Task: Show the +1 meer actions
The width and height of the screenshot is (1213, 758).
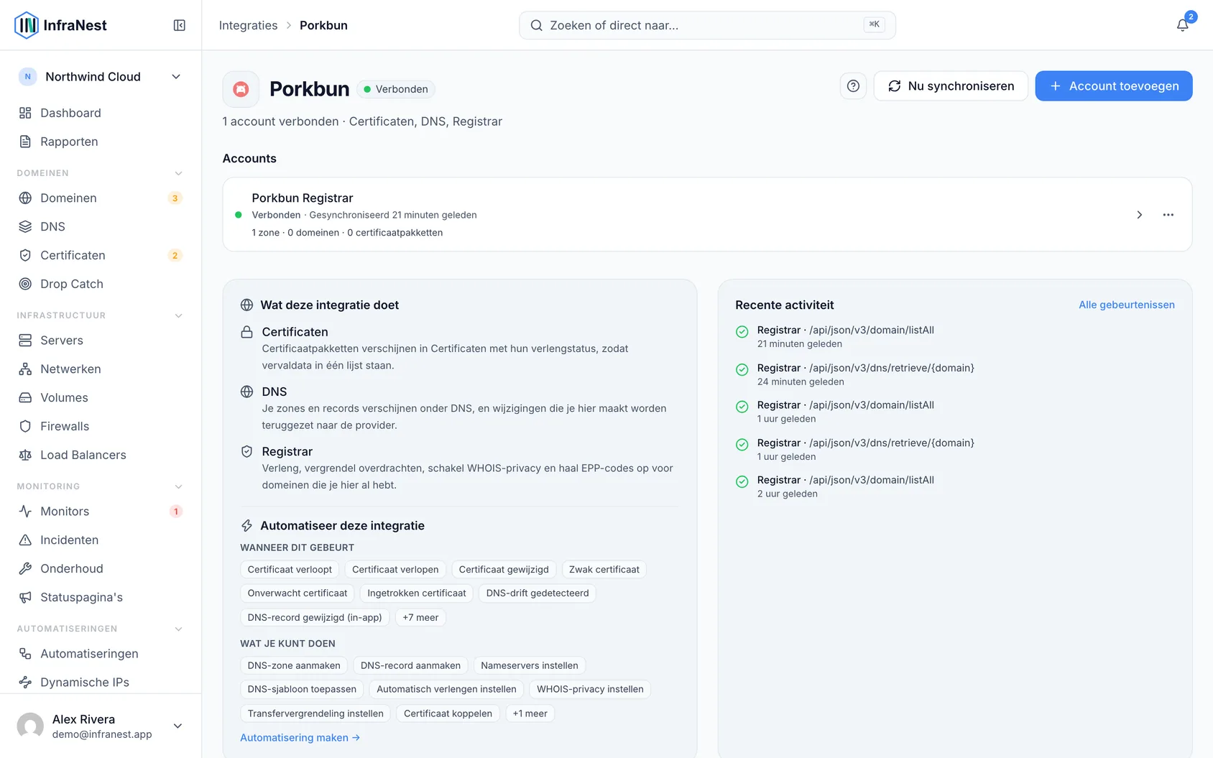Action: (530, 713)
